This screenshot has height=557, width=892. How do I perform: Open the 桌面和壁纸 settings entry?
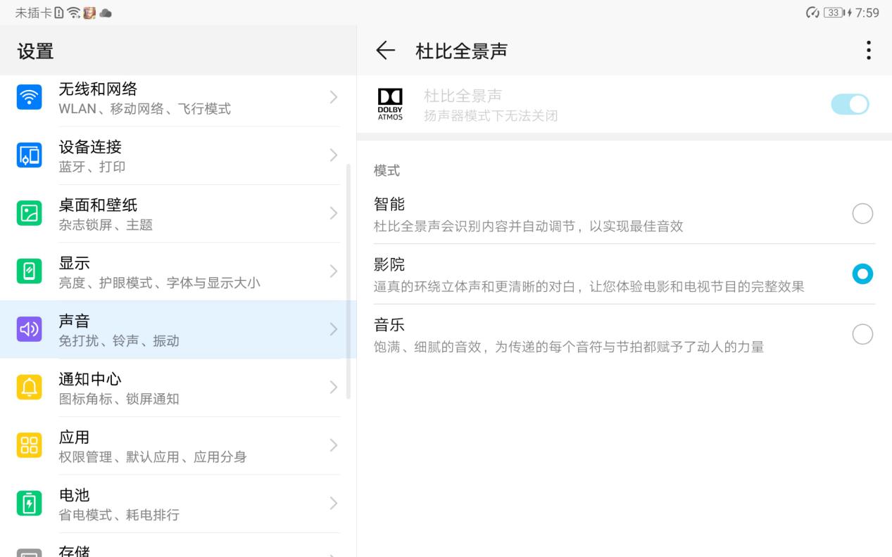point(178,214)
